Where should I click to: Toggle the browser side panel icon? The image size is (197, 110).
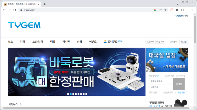[x=182, y=10]
